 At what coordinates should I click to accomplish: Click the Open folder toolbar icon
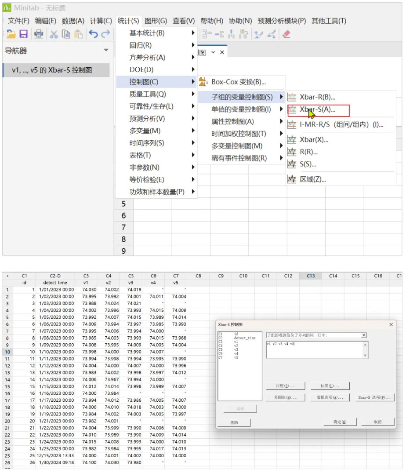pos(11,34)
